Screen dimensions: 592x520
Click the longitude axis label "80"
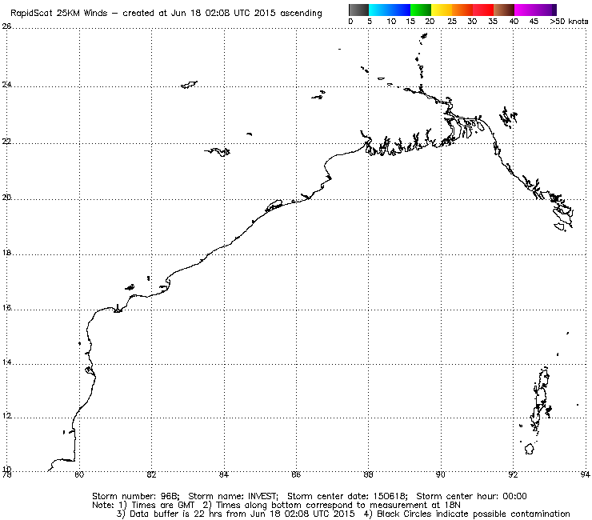pos(79,474)
